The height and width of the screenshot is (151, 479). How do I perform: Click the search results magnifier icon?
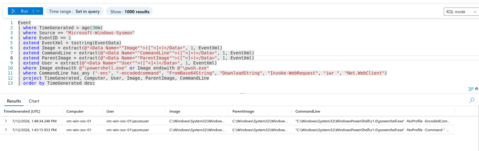coord(472,100)
